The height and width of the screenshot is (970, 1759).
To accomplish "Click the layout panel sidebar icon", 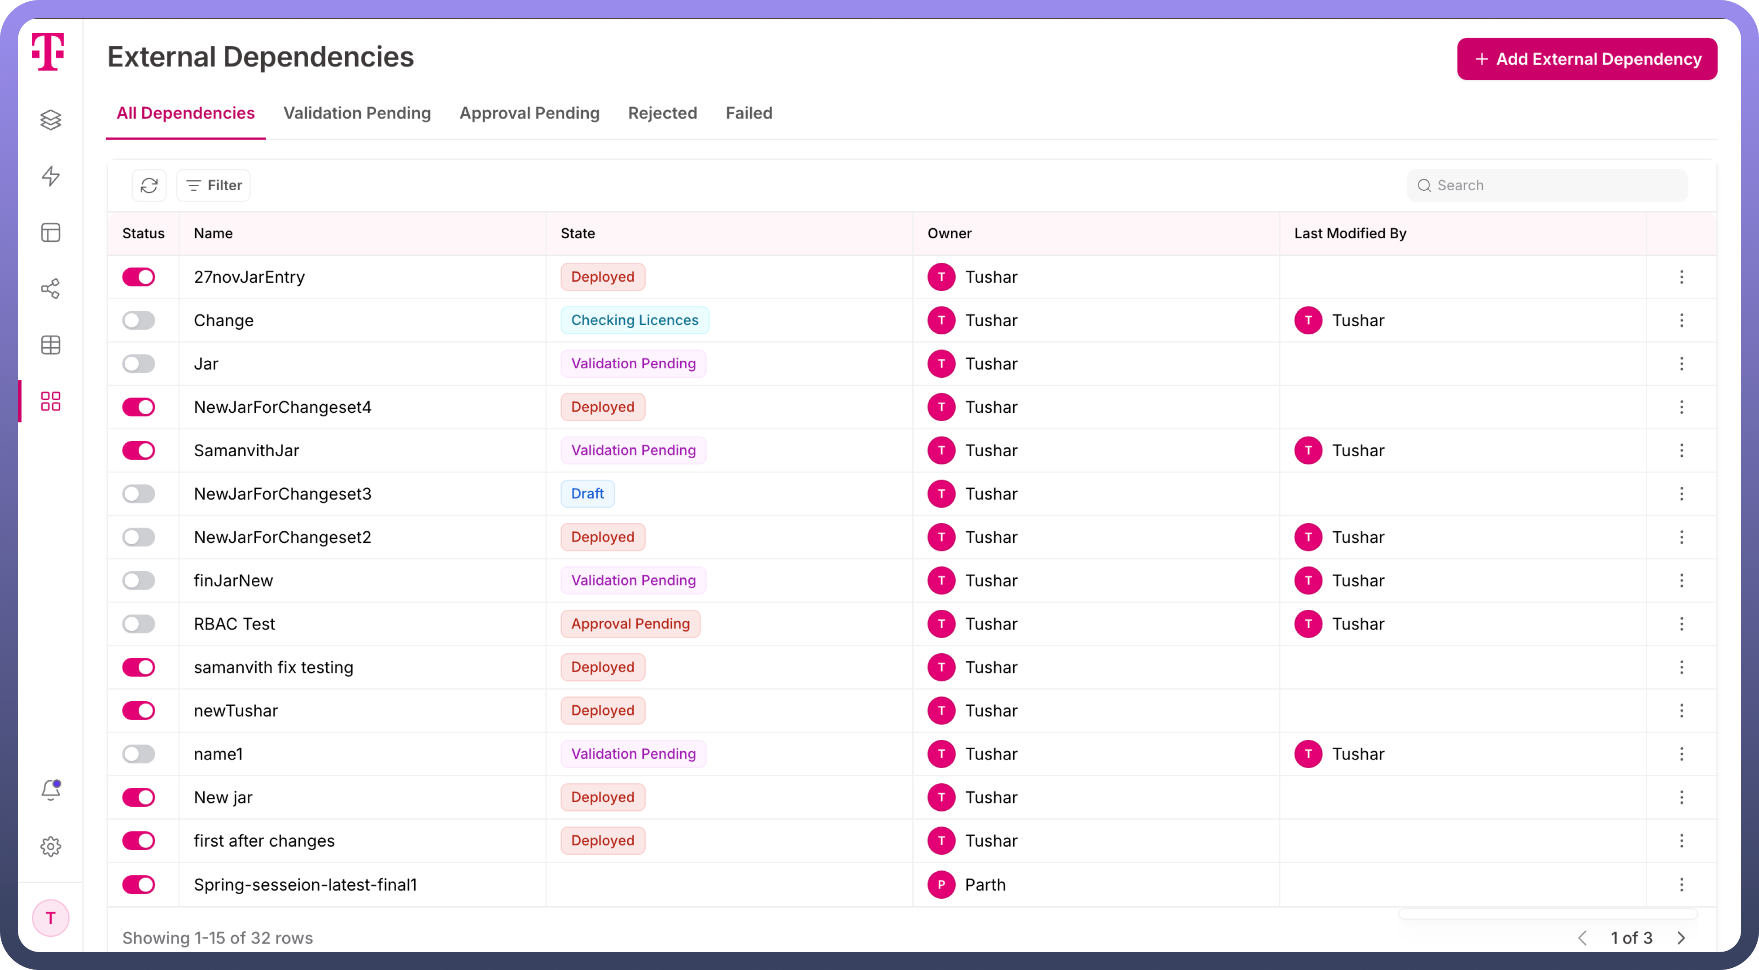I will [51, 233].
